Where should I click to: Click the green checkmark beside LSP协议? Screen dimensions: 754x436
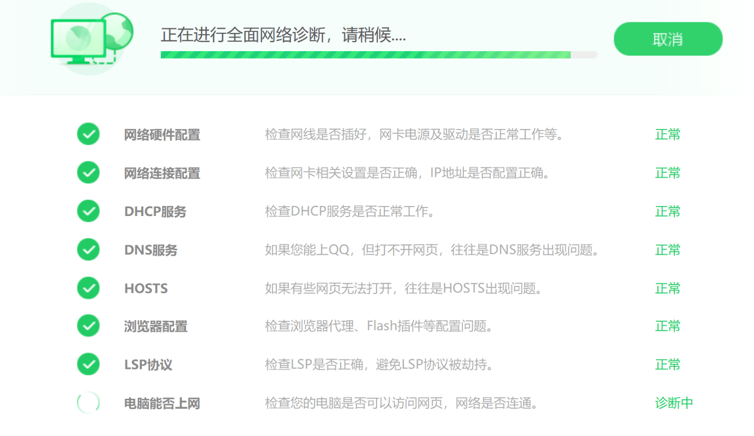(x=88, y=364)
